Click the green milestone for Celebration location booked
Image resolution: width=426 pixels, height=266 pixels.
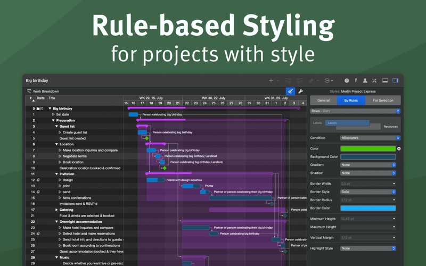coord(165,168)
